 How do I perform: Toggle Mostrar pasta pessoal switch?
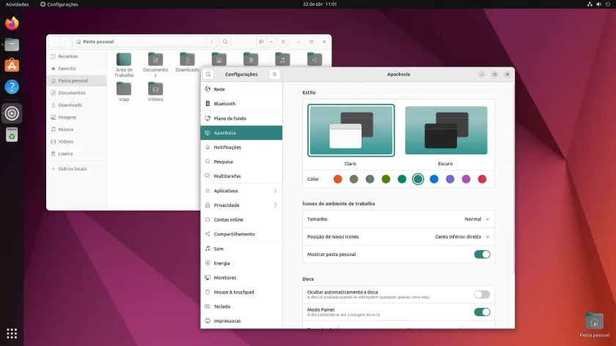click(x=482, y=255)
